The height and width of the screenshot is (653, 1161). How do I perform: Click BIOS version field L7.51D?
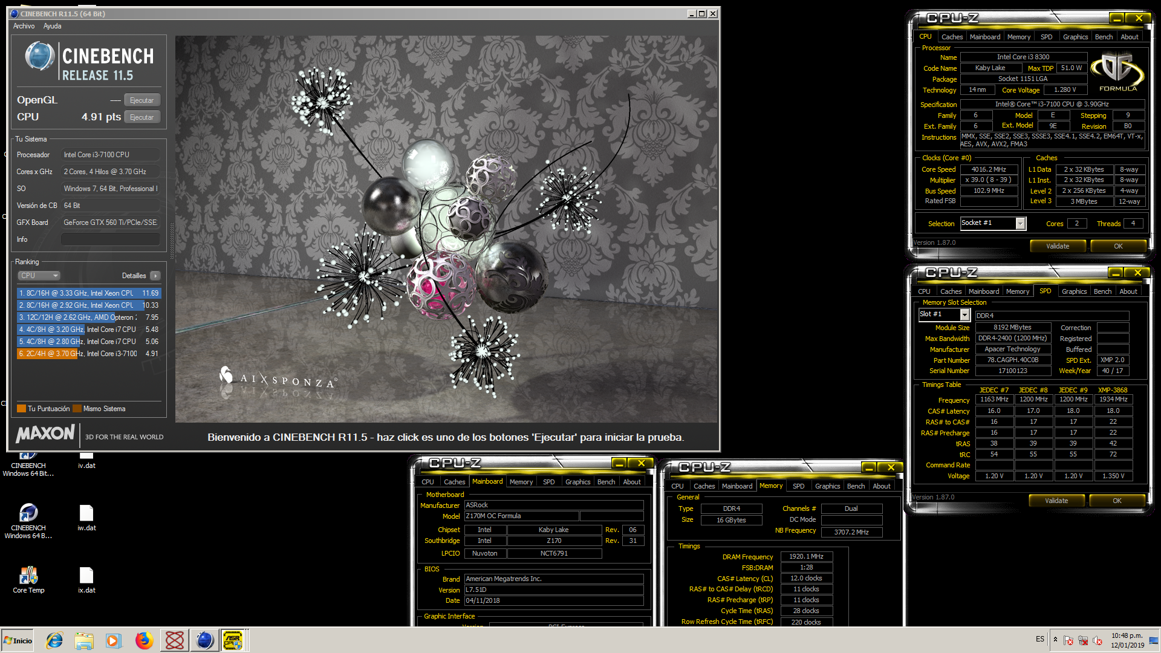click(x=553, y=590)
